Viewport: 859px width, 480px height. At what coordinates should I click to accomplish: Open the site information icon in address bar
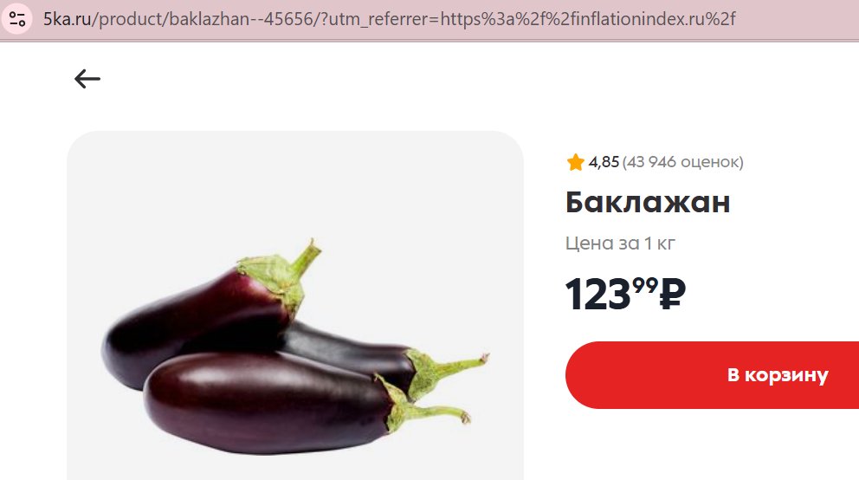(17, 19)
